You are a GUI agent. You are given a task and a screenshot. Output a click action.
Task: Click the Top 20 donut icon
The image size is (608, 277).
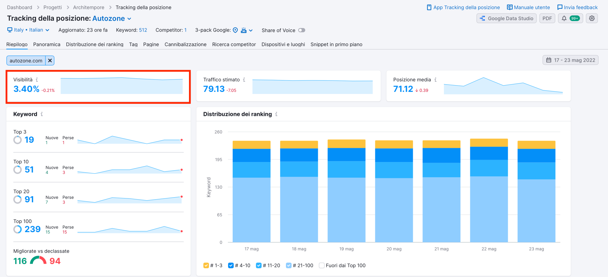pyautogui.click(x=17, y=199)
